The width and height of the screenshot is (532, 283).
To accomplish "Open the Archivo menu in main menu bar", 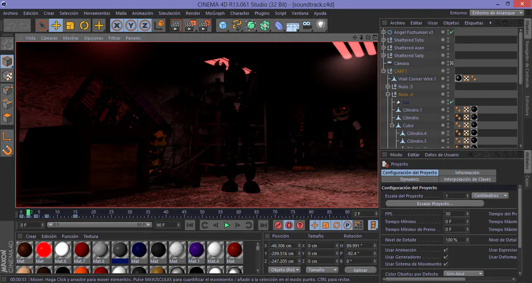I will pyautogui.click(x=11, y=13).
